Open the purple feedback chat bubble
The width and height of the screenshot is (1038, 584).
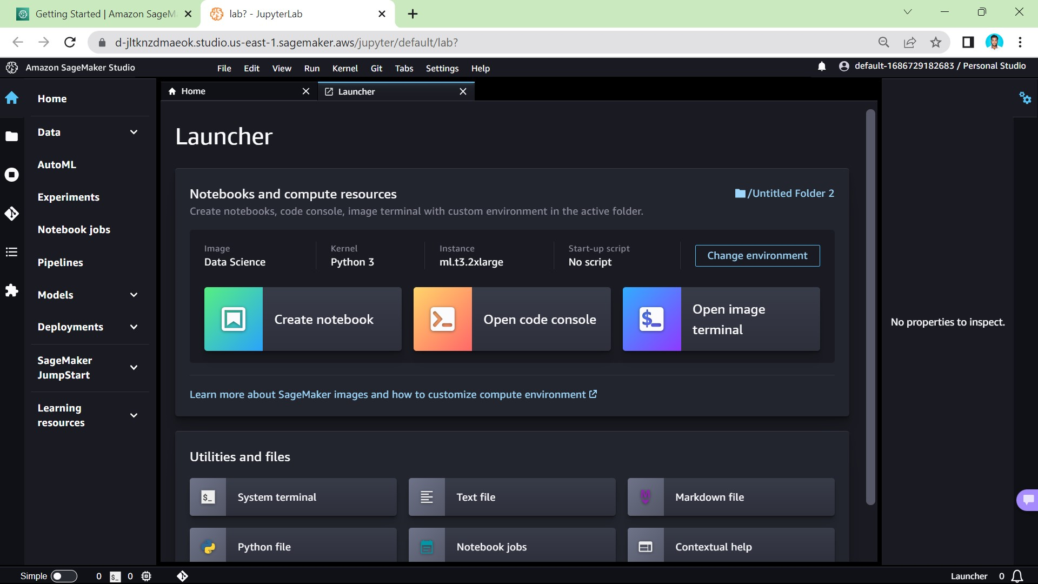(1028, 500)
